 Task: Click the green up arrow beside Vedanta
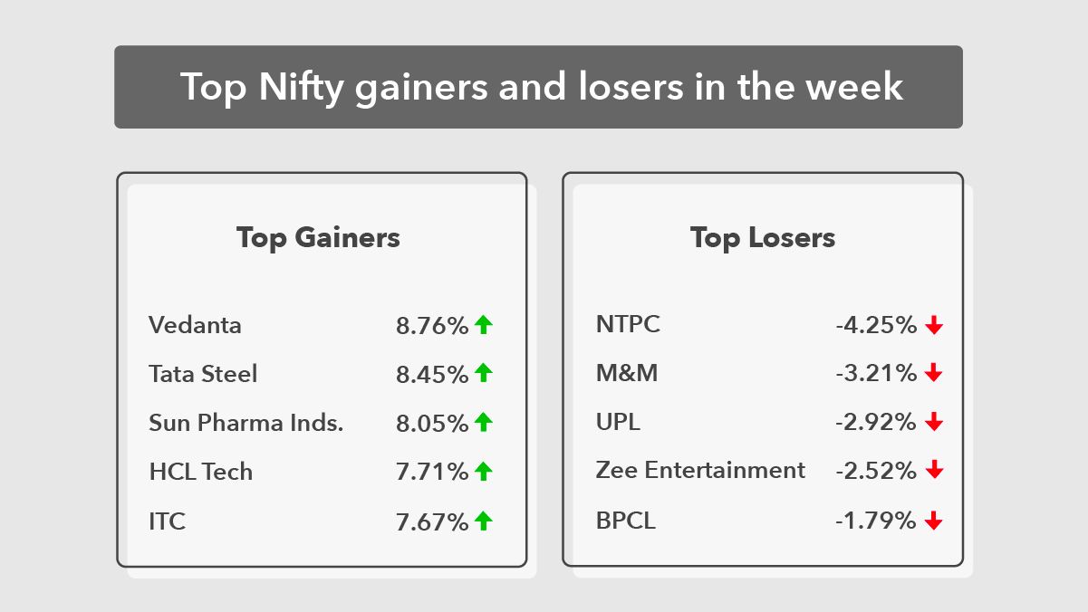(483, 324)
